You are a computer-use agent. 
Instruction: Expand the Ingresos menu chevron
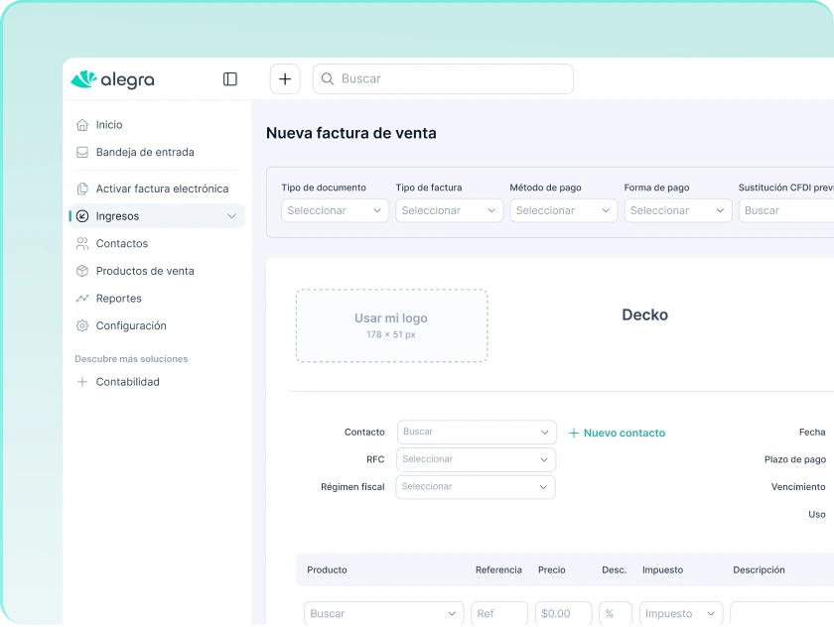(x=231, y=216)
